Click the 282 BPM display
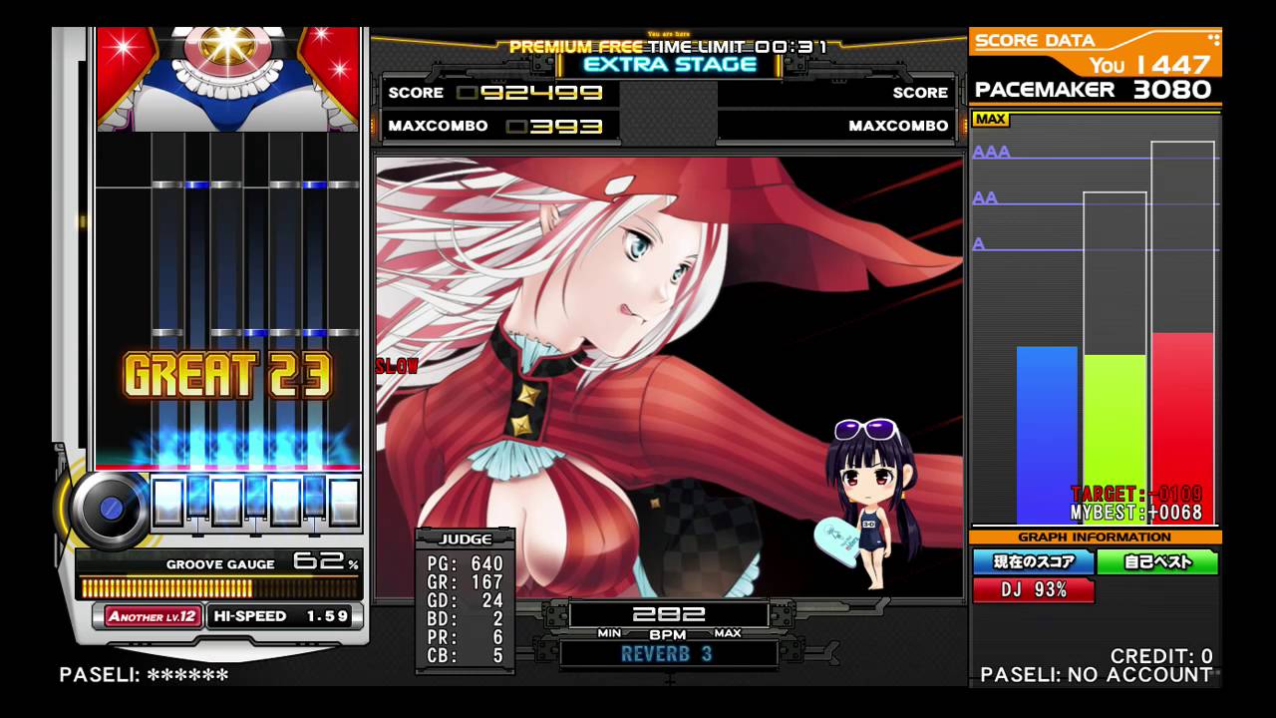Viewport: 1276px width, 718px height. click(668, 614)
